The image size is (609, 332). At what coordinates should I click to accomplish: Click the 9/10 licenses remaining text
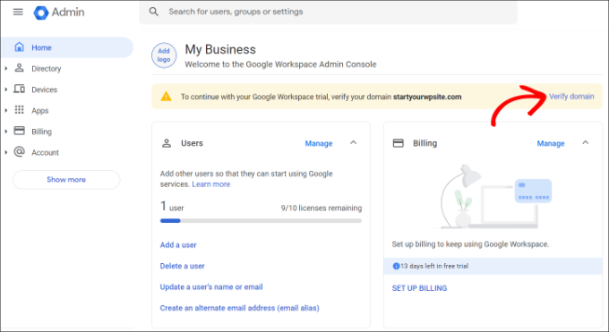pos(322,209)
